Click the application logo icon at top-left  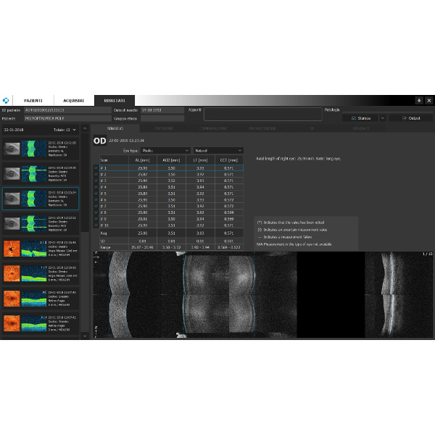point(7,100)
